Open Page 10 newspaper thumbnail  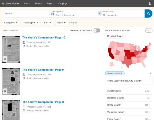point(11,49)
